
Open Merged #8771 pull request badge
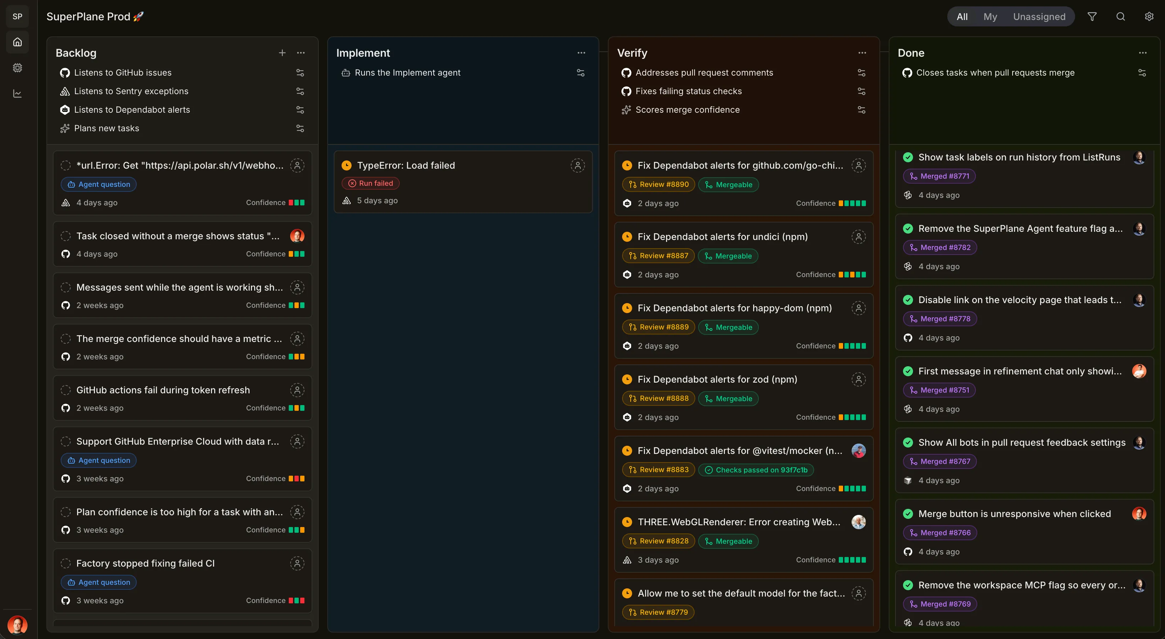click(939, 176)
